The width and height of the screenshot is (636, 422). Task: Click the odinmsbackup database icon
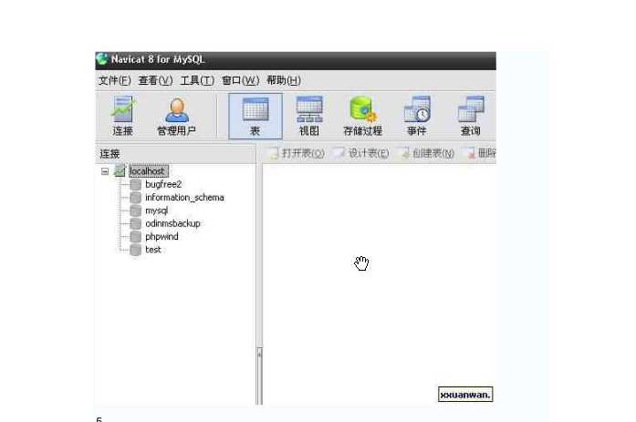(x=135, y=223)
